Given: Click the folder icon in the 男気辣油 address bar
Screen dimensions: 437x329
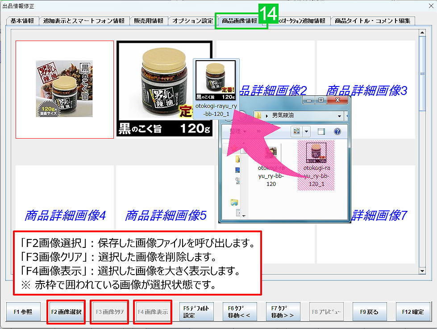Looking at the screenshot, I should coord(258,117).
